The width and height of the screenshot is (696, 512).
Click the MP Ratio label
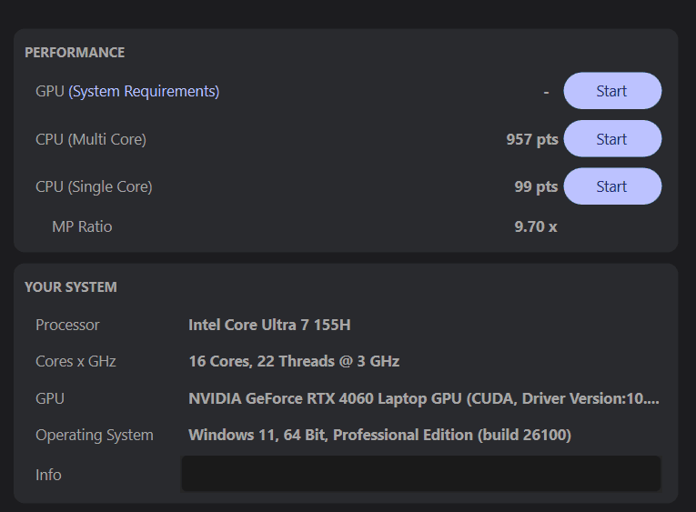82,226
